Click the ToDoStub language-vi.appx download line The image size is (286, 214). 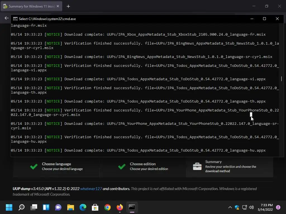point(138,79)
